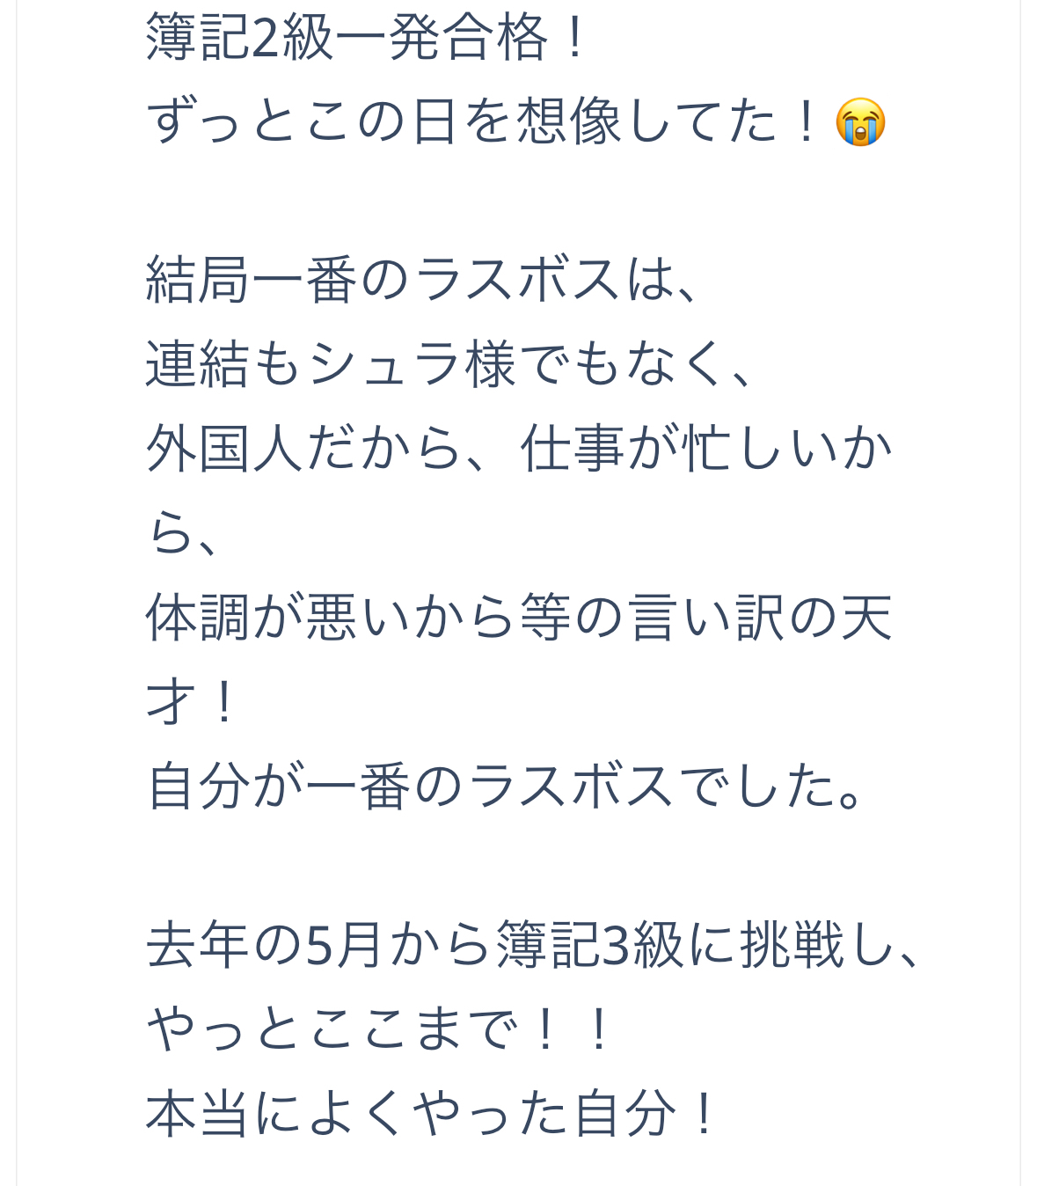This screenshot has height=1186, width=1037.
Task: Tap the word シュラ様
Action: coord(412,363)
